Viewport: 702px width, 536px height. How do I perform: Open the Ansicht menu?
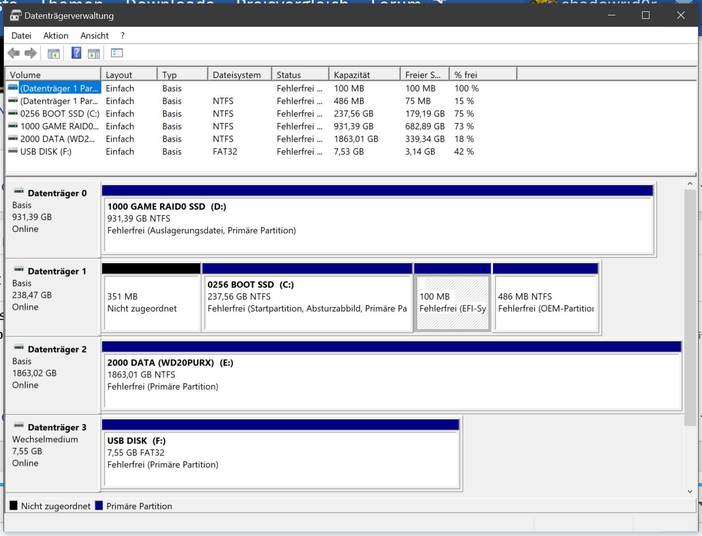tap(95, 36)
